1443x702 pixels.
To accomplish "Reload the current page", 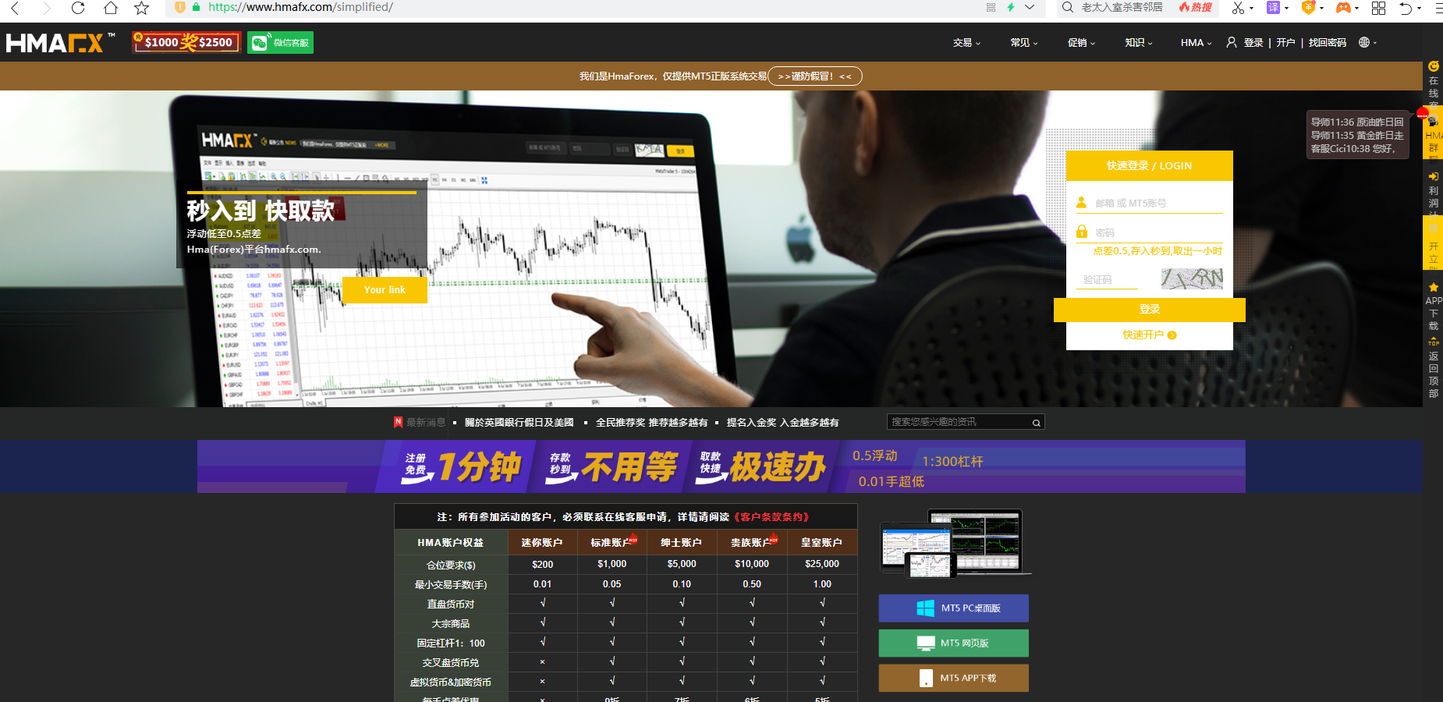I will 78,8.
